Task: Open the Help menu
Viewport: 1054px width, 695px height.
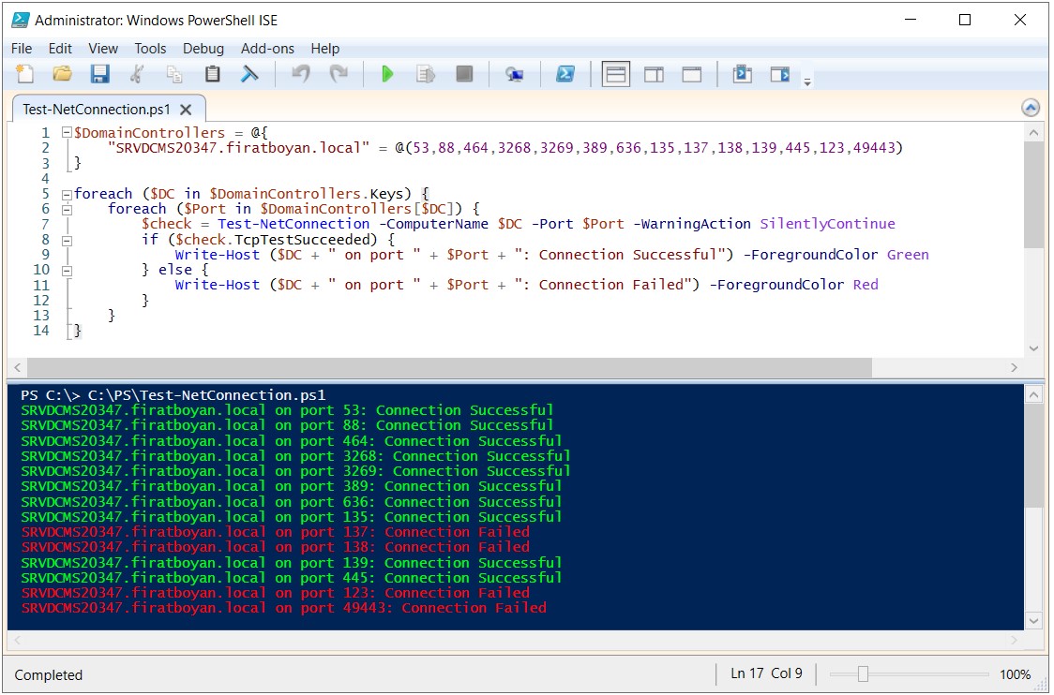Action: (324, 49)
